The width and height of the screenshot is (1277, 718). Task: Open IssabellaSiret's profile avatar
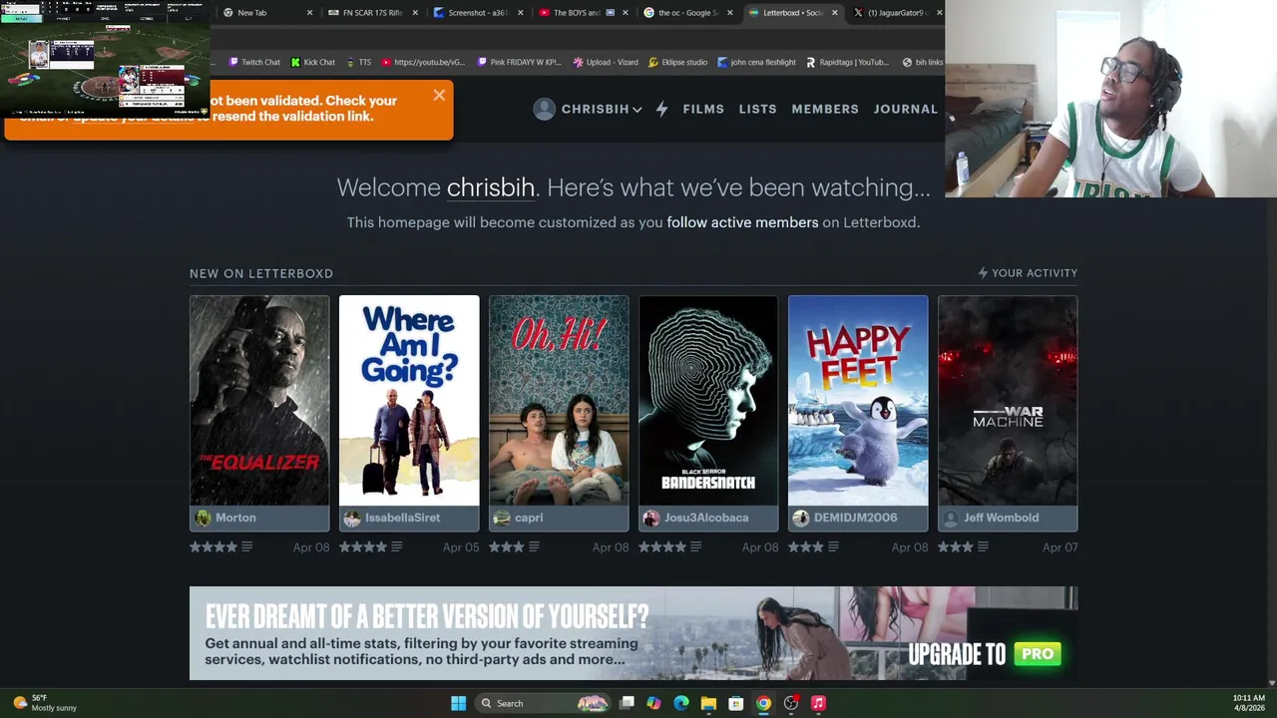click(352, 518)
